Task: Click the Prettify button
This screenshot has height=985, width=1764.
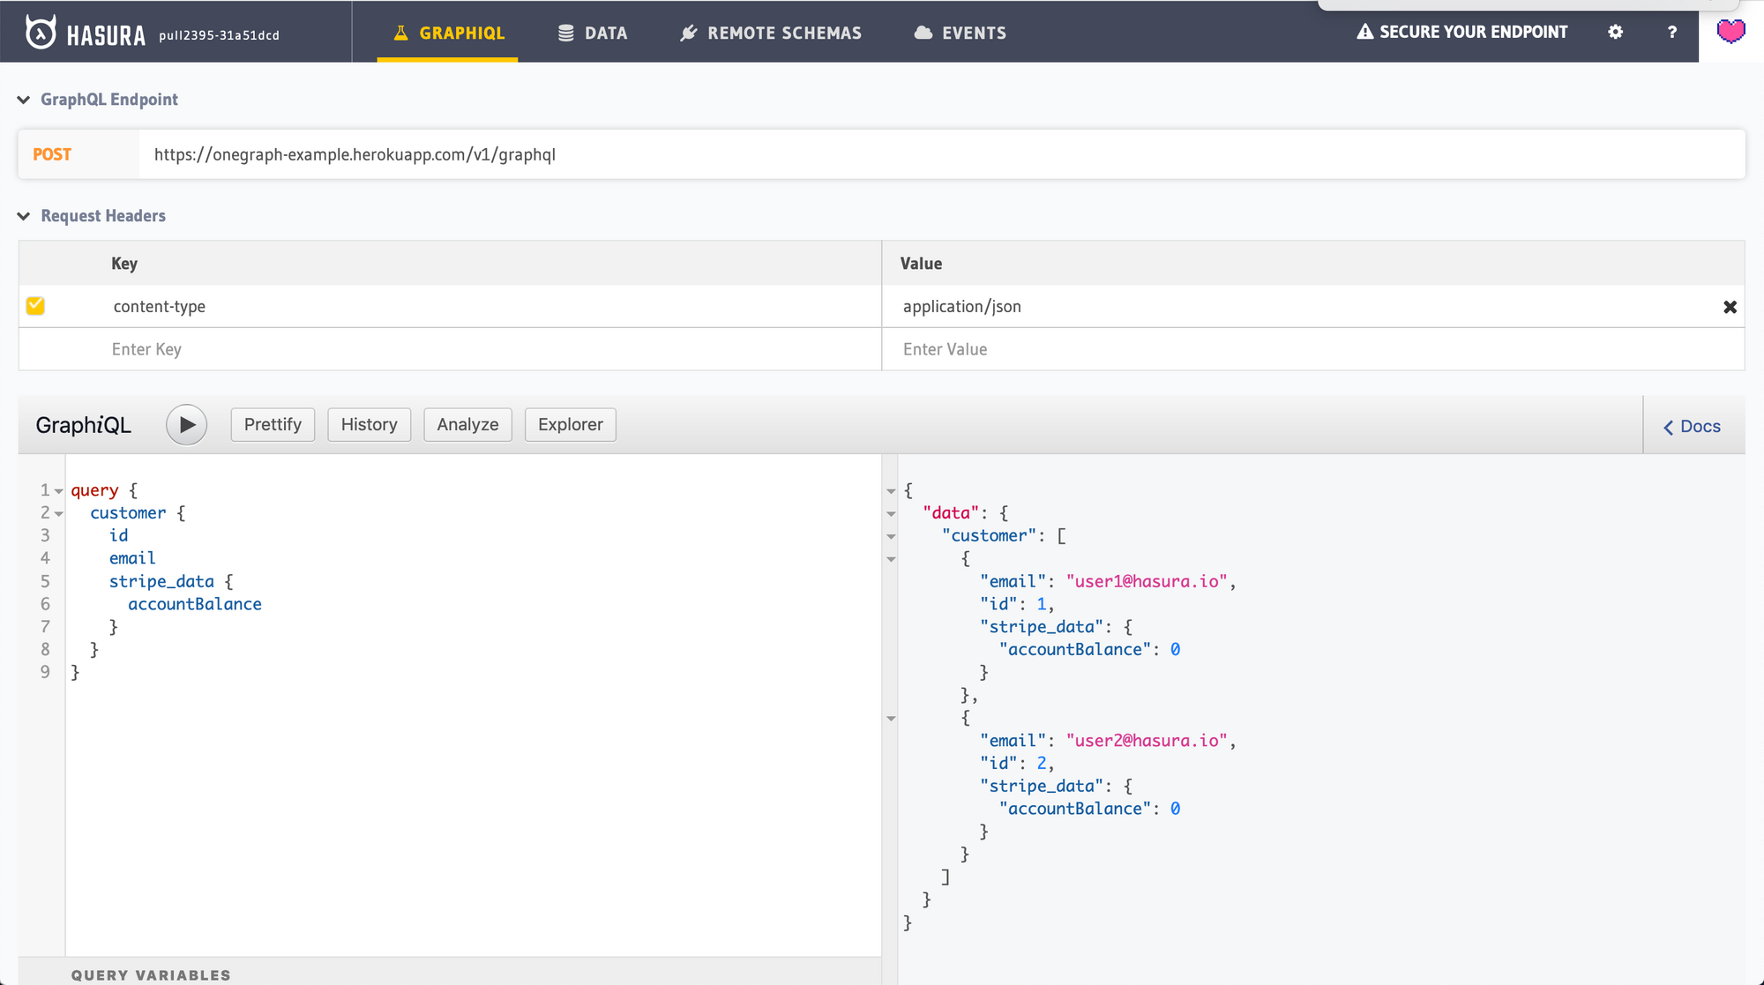Action: tap(273, 425)
